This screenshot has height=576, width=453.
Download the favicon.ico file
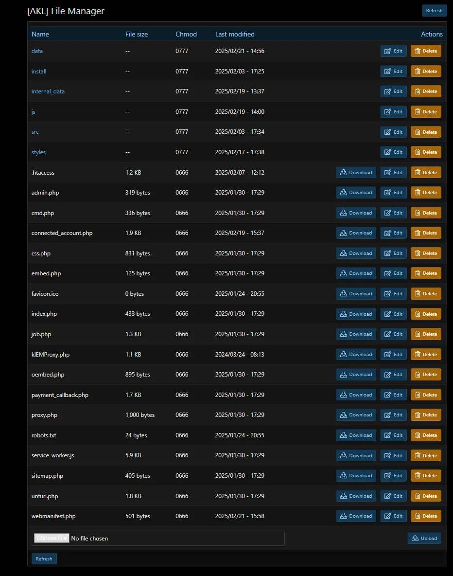356,294
